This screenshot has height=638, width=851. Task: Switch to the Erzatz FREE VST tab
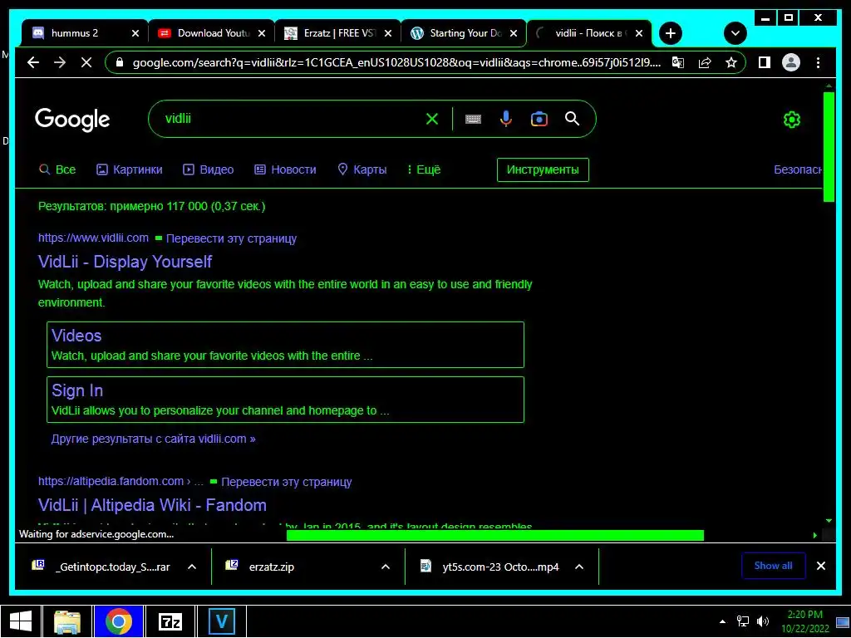[339, 33]
